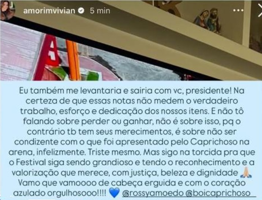
Task: Tap the orange pole in the photo
Action: click(74, 60)
